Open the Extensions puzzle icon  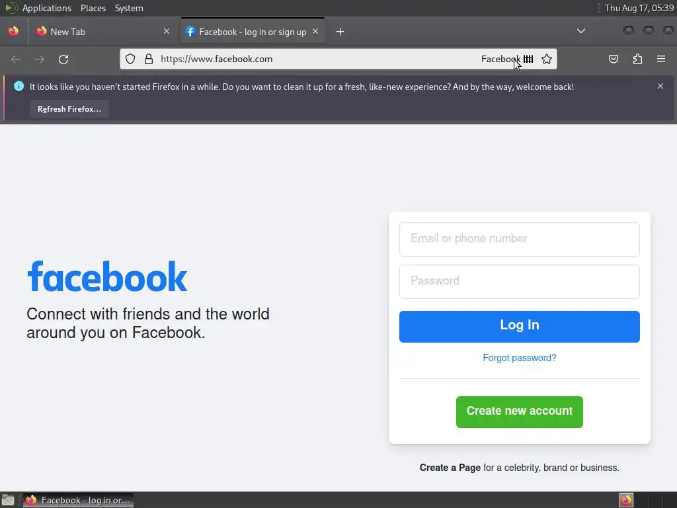(637, 59)
